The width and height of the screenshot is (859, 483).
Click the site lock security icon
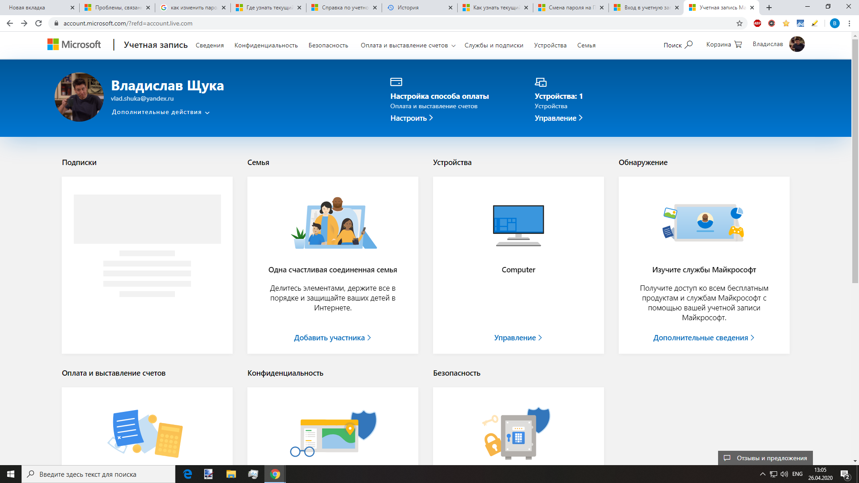56,23
